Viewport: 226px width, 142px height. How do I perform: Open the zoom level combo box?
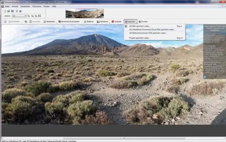click(x=19, y=16)
